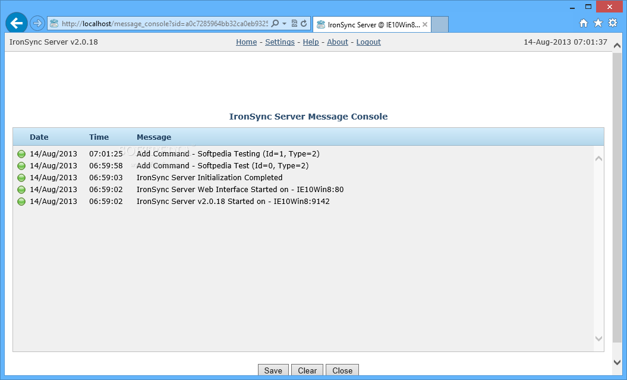Refresh the page with reload icon
This screenshot has width=627, height=380.
[304, 24]
